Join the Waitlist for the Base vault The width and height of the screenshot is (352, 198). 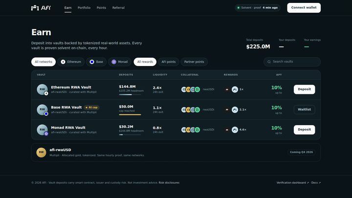click(x=304, y=110)
